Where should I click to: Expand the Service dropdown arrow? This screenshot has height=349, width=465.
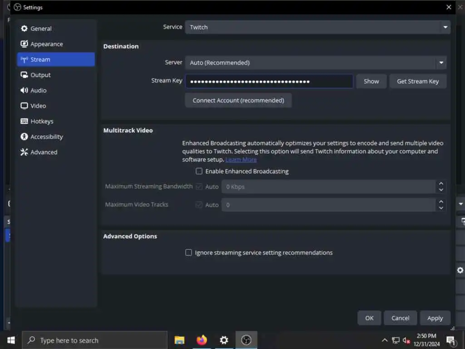pyautogui.click(x=445, y=27)
